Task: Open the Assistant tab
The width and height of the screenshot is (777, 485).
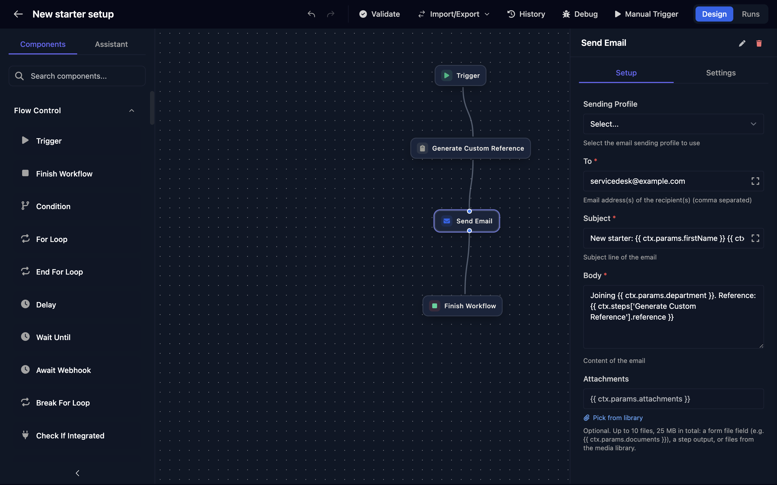Action: [111, 44]
